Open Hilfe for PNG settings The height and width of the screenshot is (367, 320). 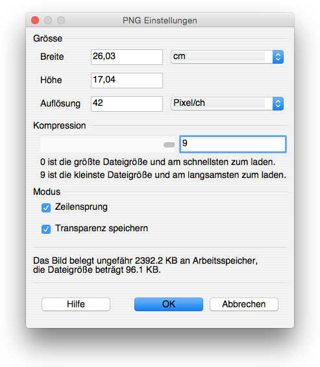click(76, 304)
